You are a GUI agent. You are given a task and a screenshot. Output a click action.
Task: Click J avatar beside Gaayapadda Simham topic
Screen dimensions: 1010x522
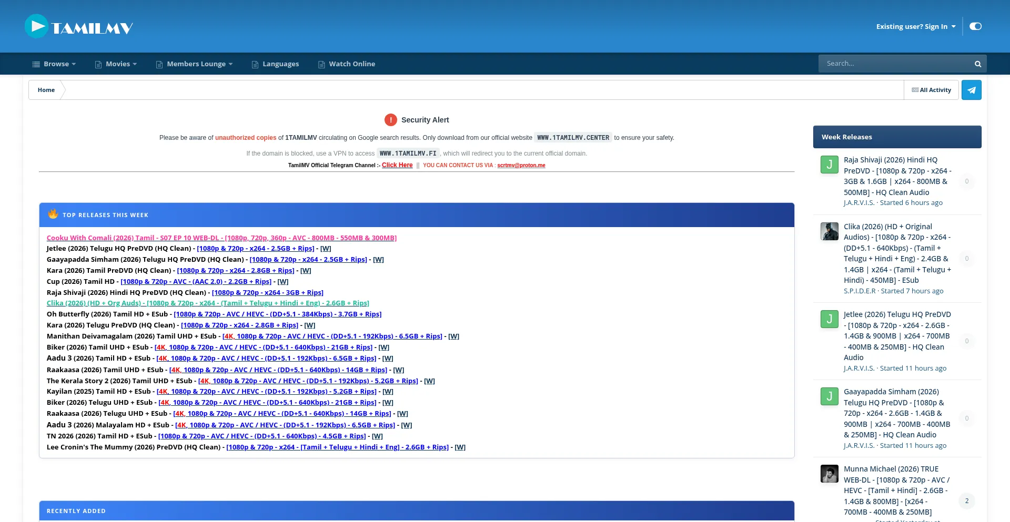click(x=830, y=396)
